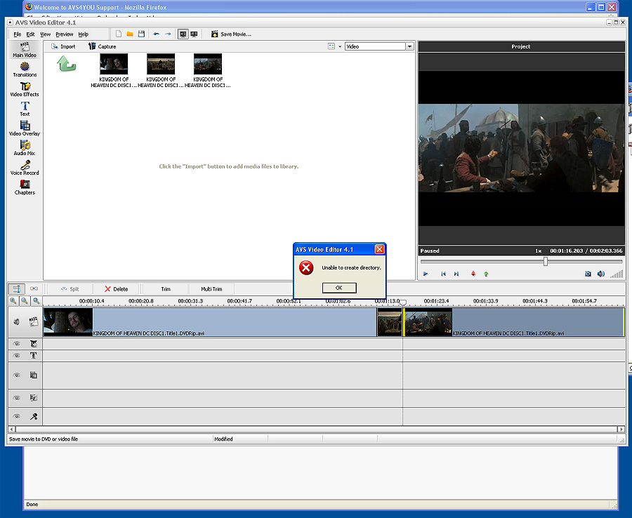
Task: Click the Multi Trim button
Action: coord(211,288)
